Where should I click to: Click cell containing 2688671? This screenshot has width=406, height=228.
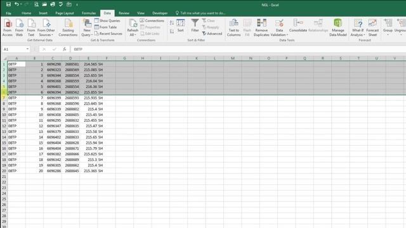[70, 148]
